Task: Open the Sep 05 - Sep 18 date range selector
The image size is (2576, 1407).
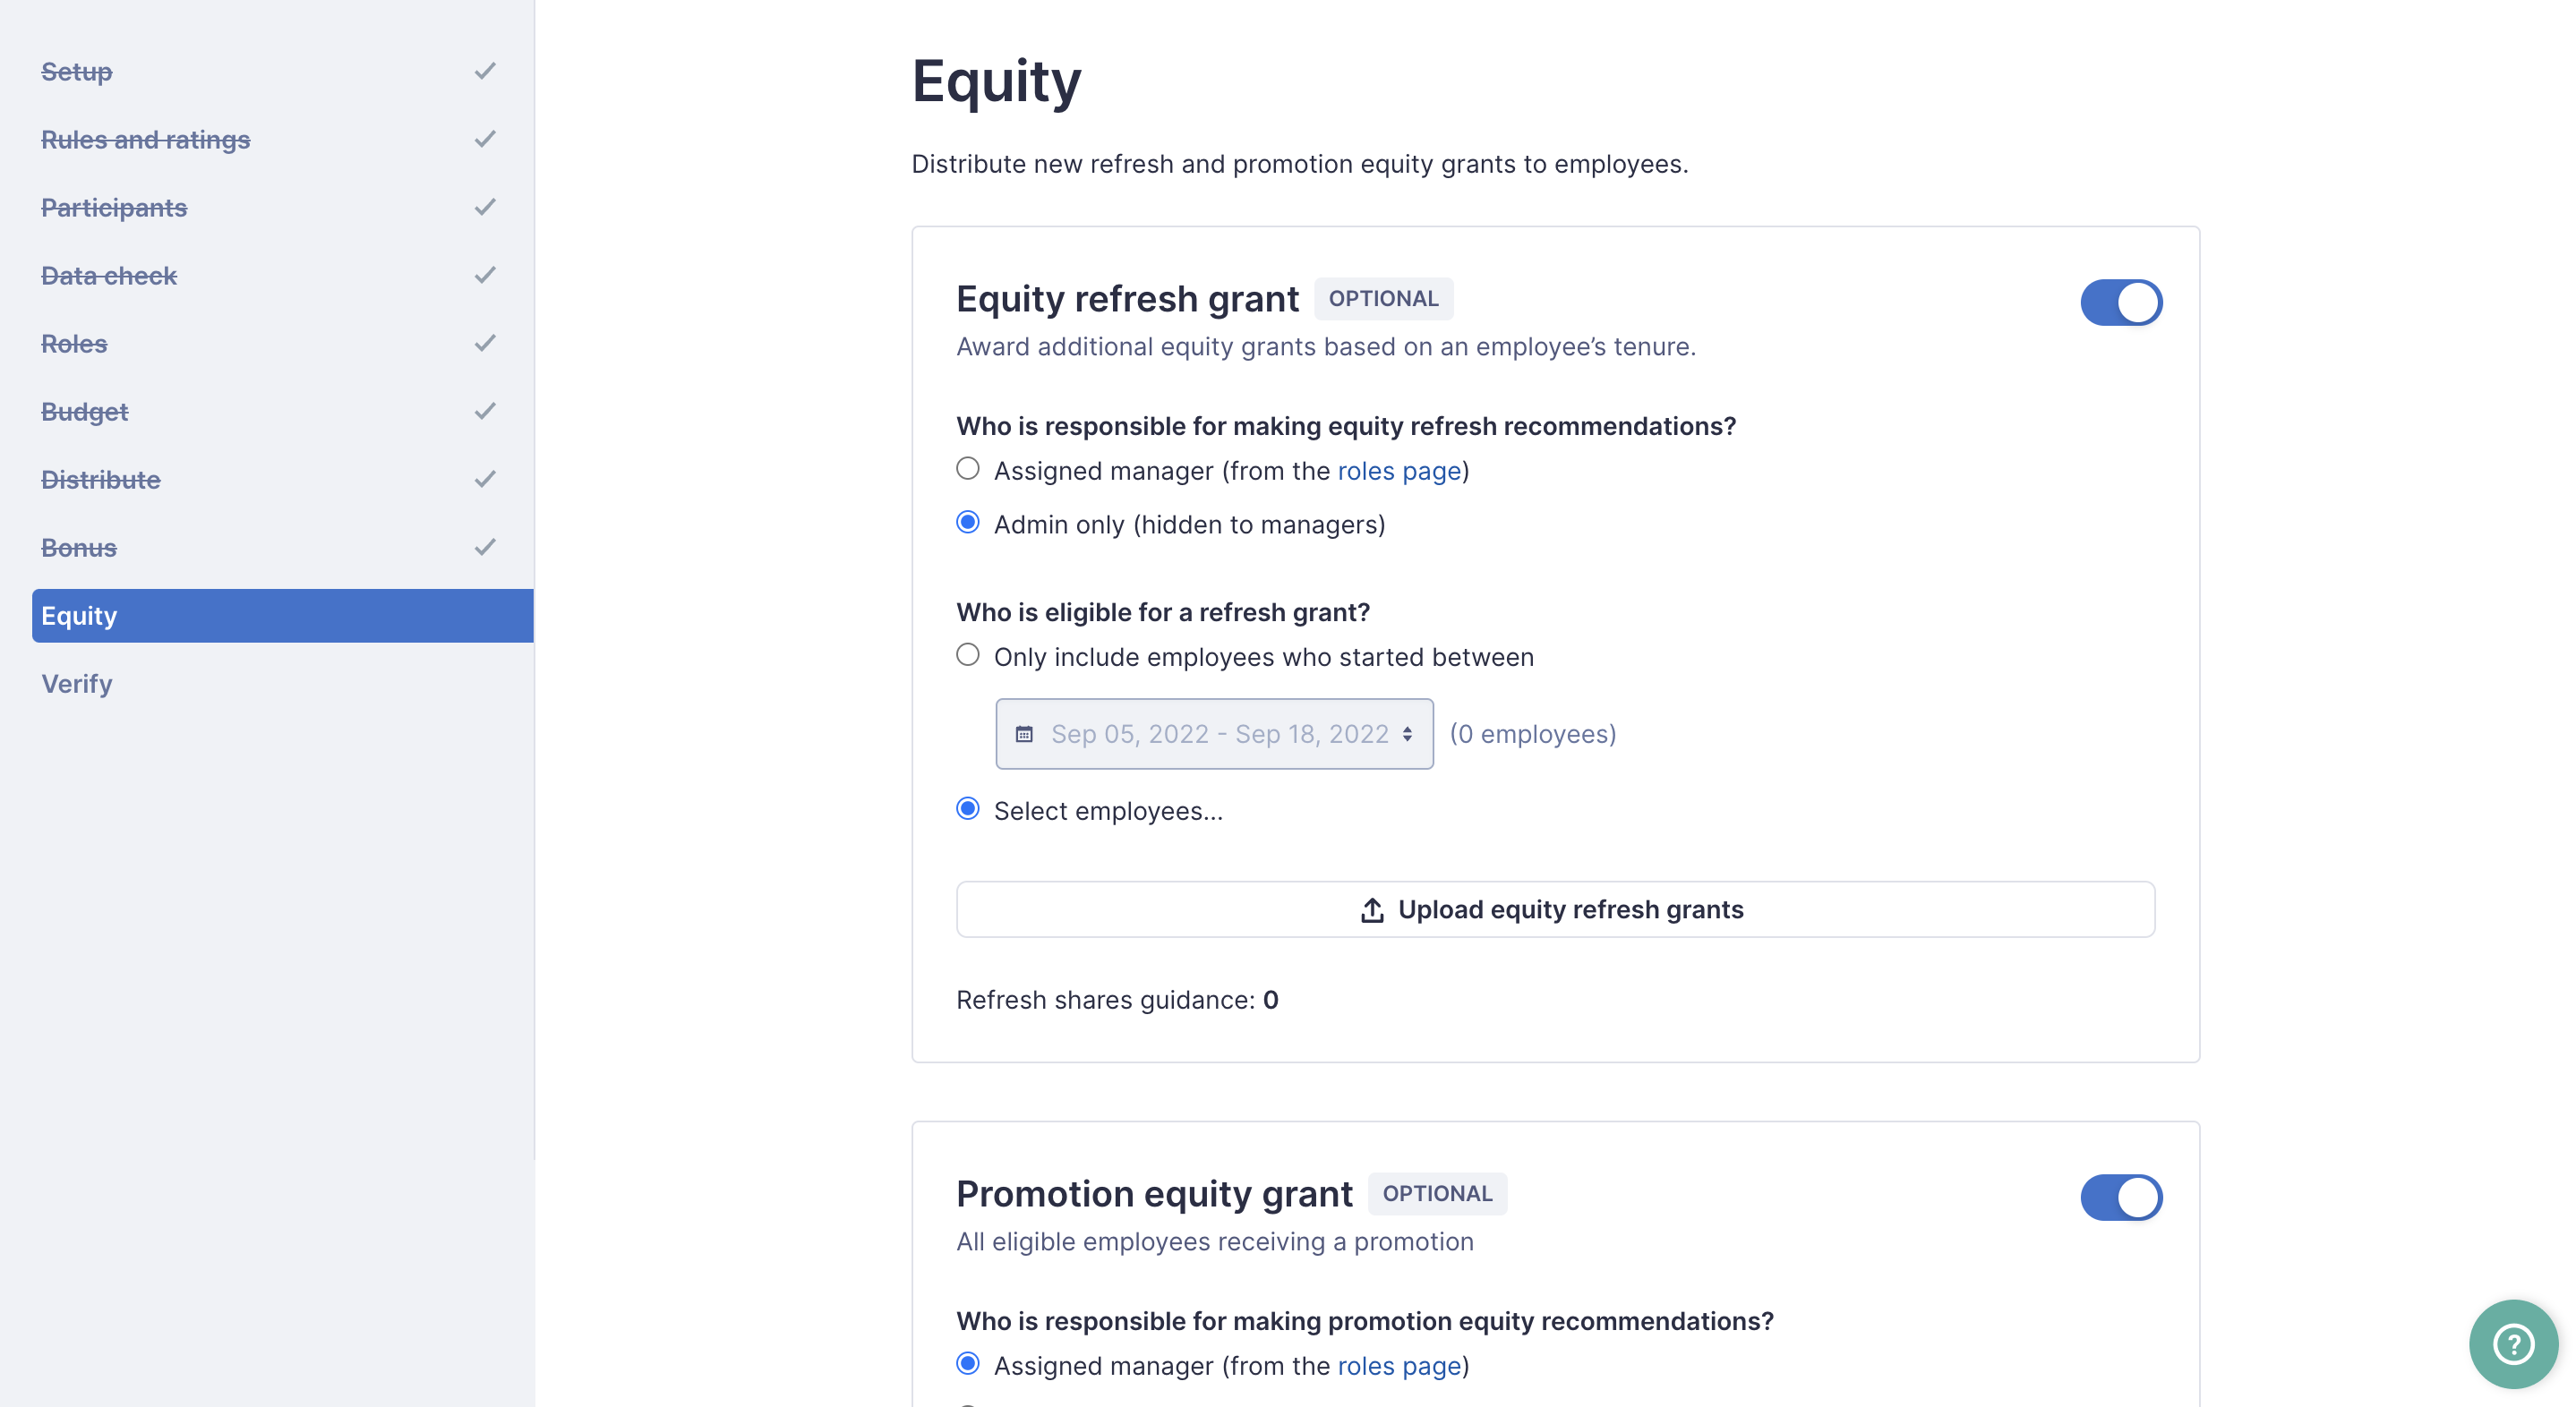Action: tap(1214, 732)
